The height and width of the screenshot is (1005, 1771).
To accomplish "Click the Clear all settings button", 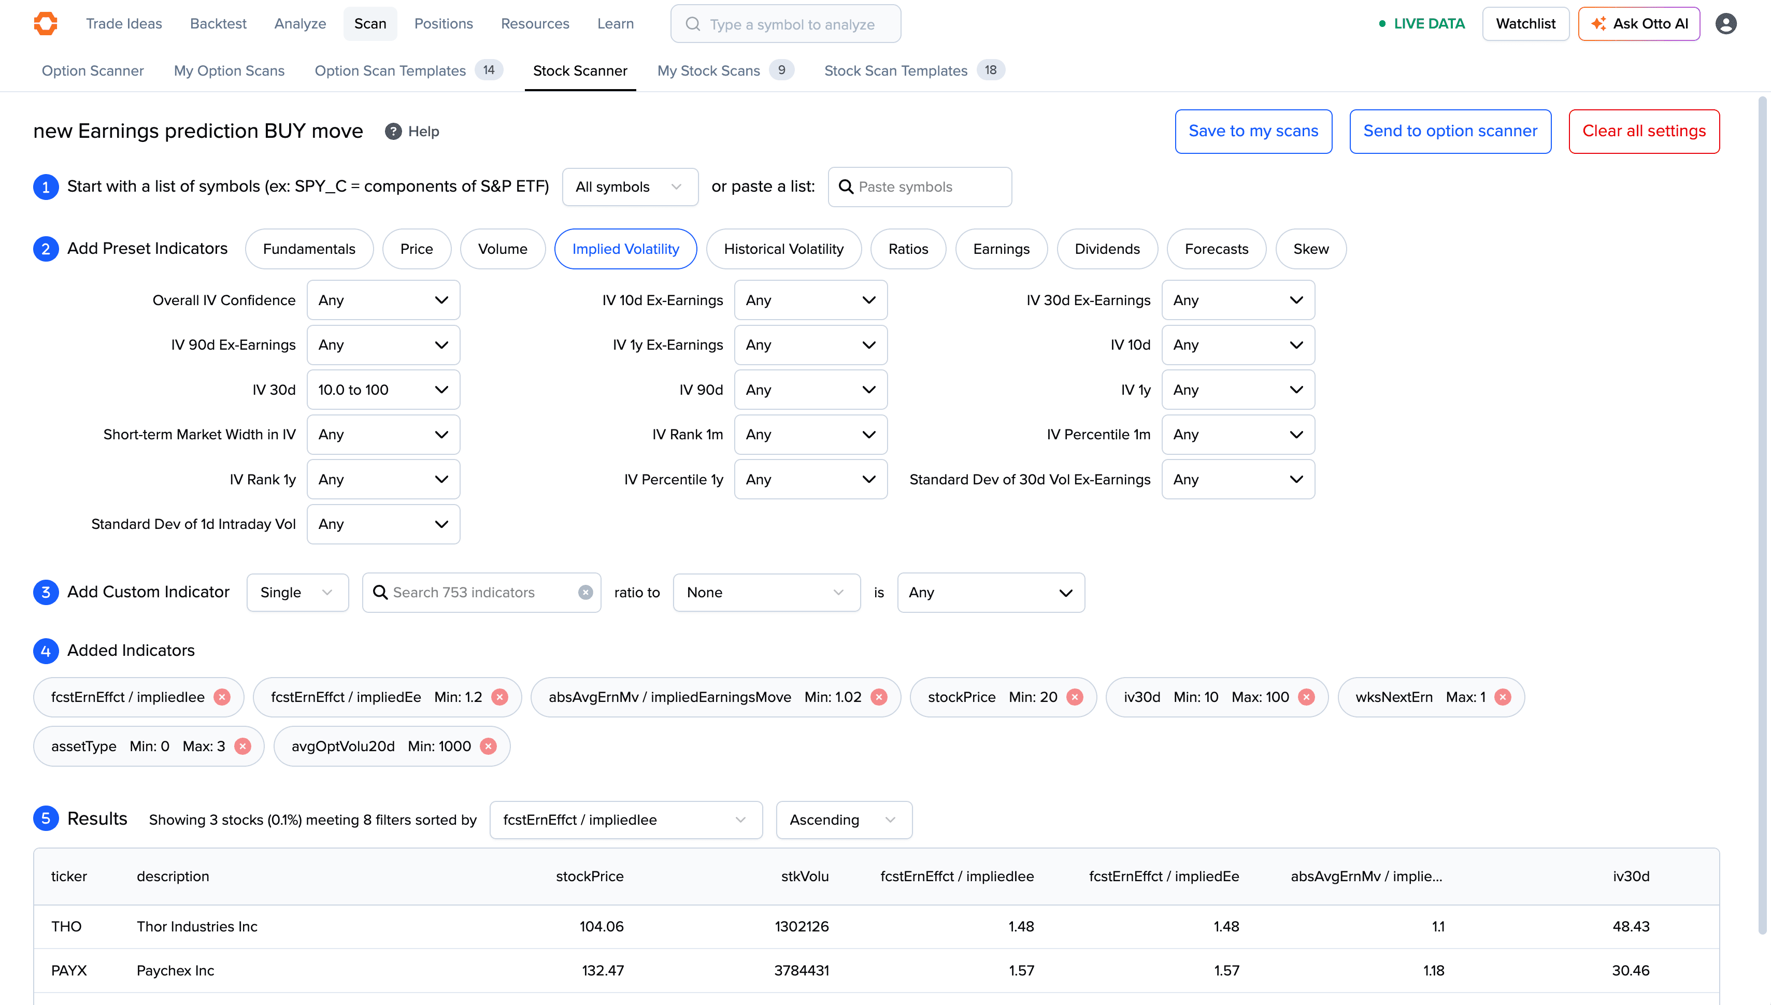I will (x=1644, y=131).
